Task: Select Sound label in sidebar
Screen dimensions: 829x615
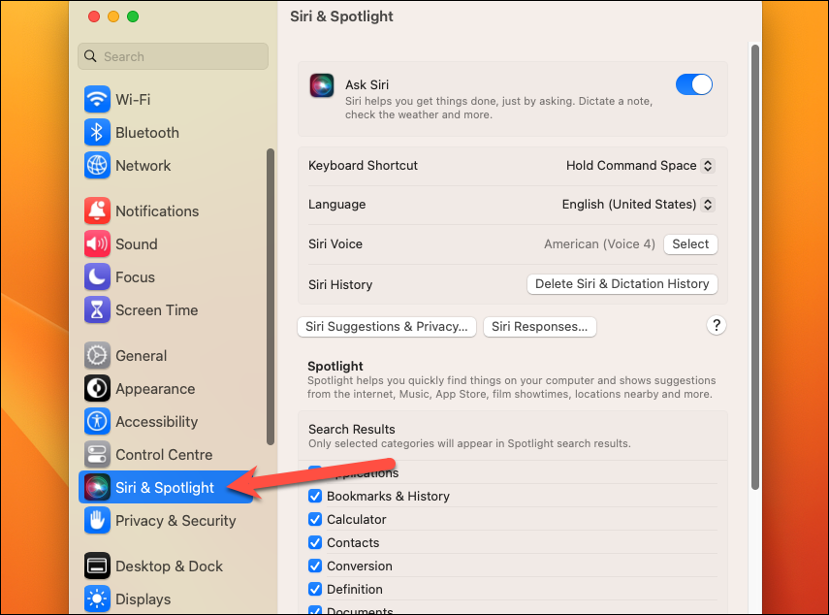Action: coord(137,244)
